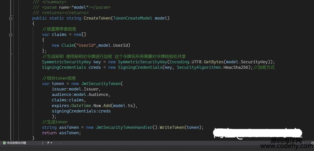Viewport: 314px width, 151px height.
Task: Click the JwtSecurityTokenHandler constructor
Action: pos(124,128)
